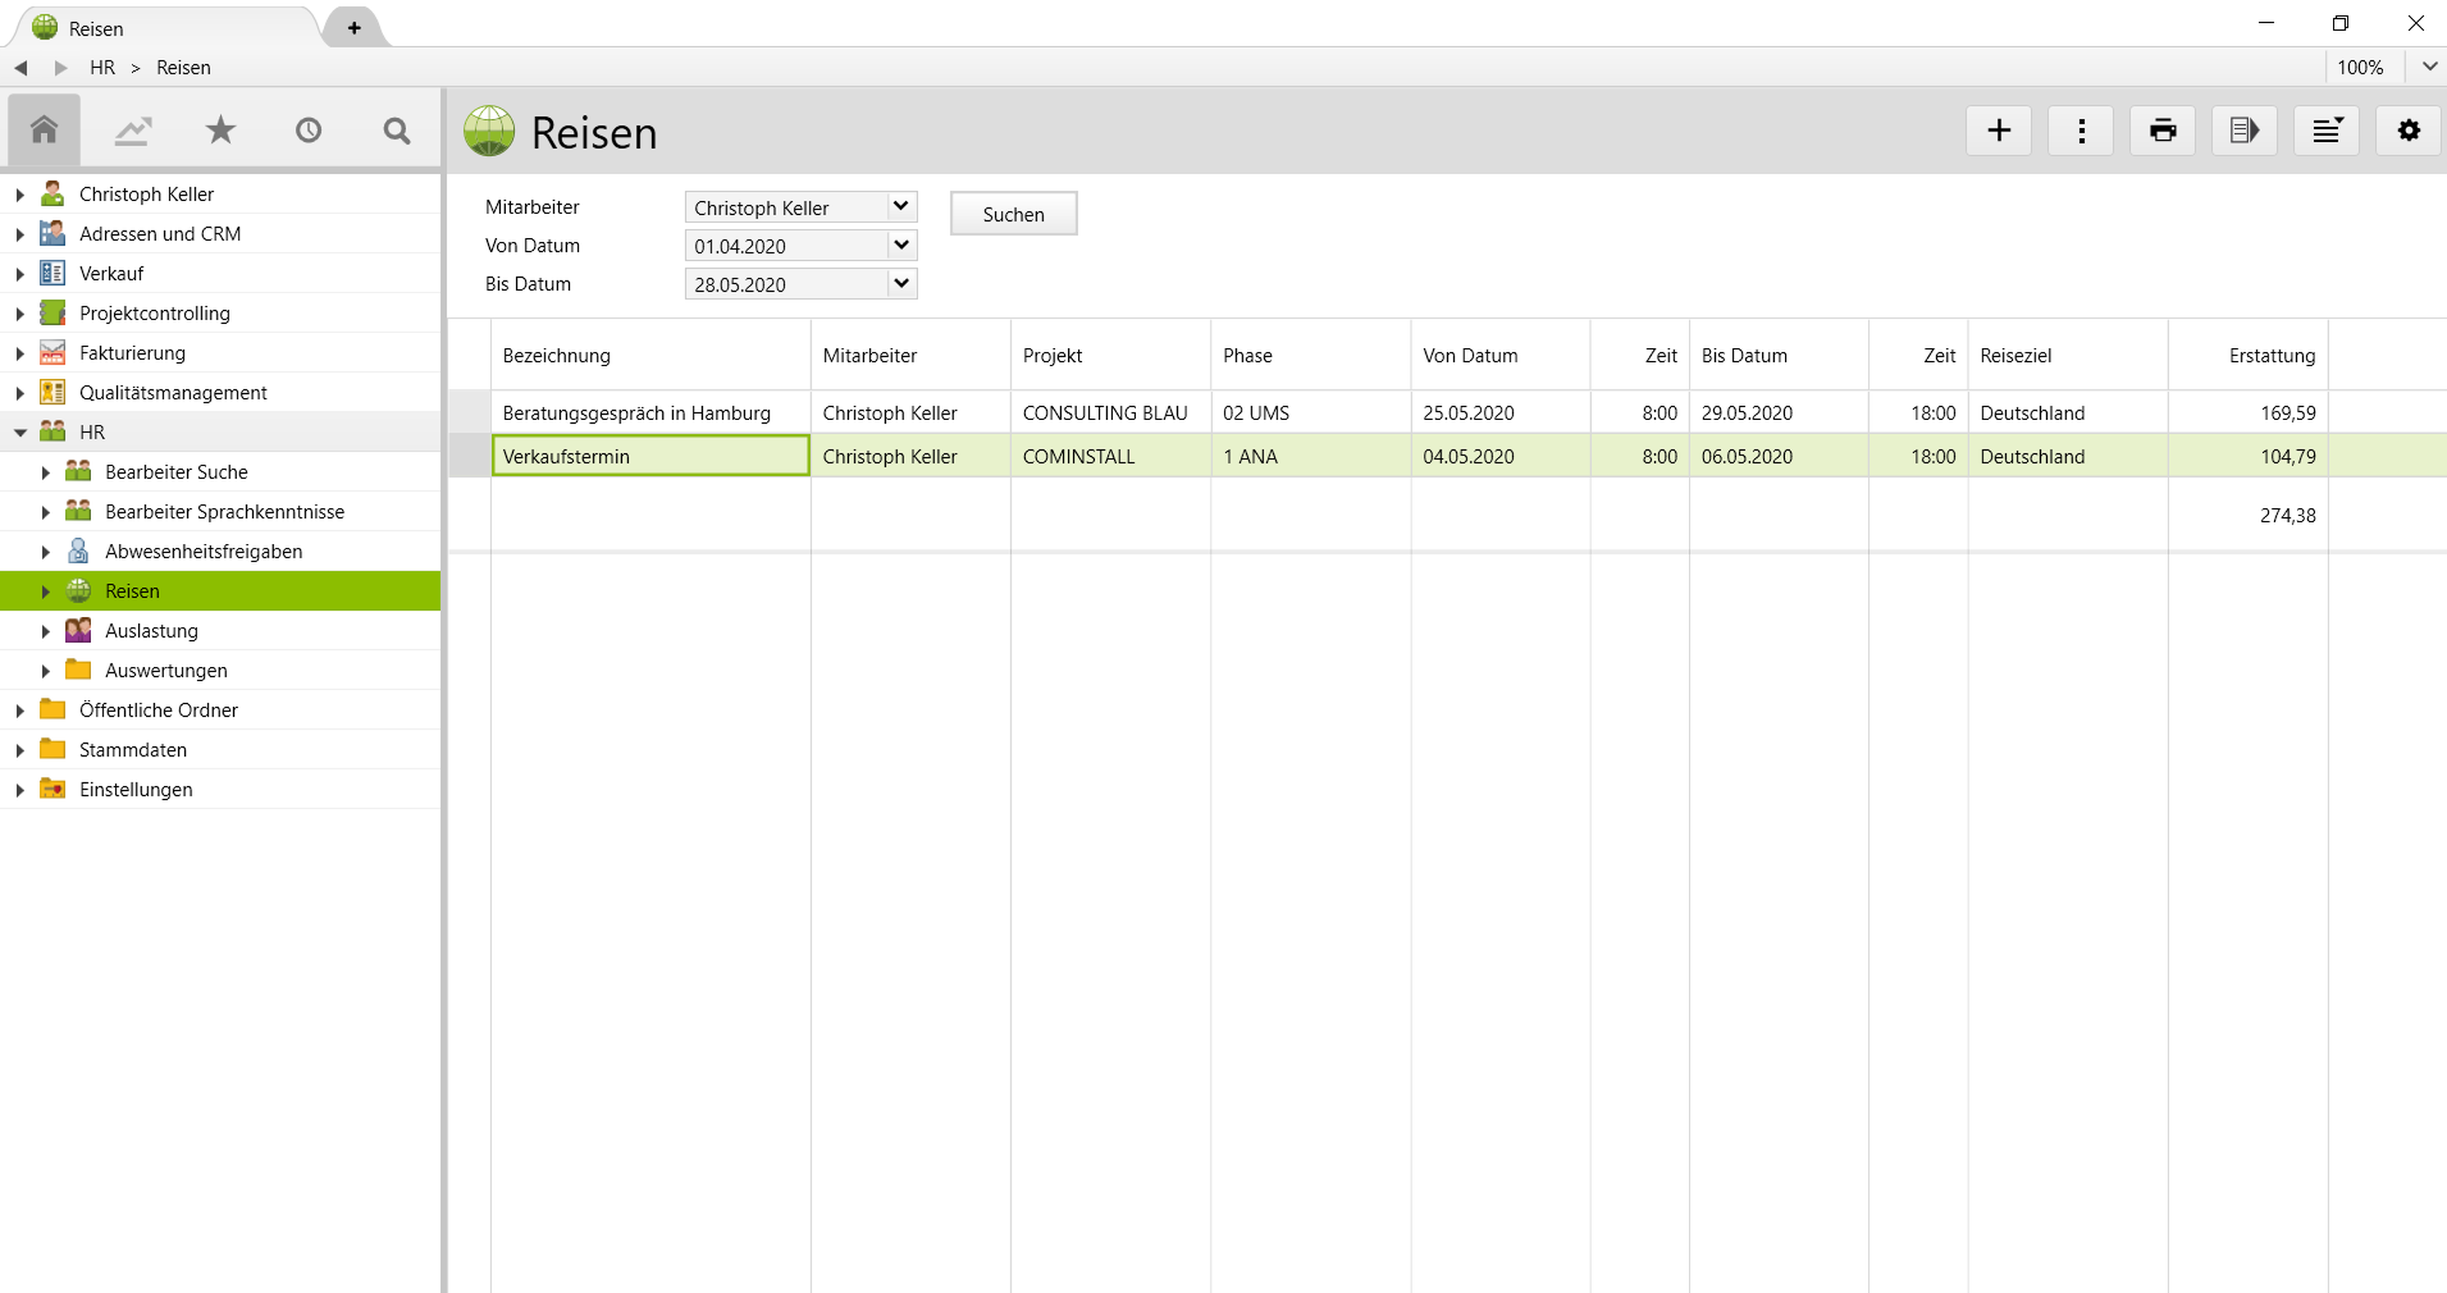Open the History clock icon
The width and height of the screenshot is (2447, 1293).
309,130
